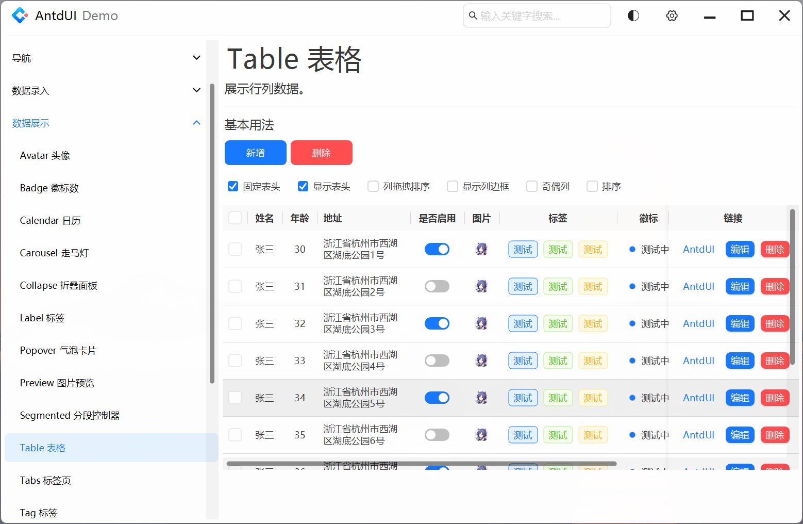Turn on the switch in the age 31 row

[437, 286]
